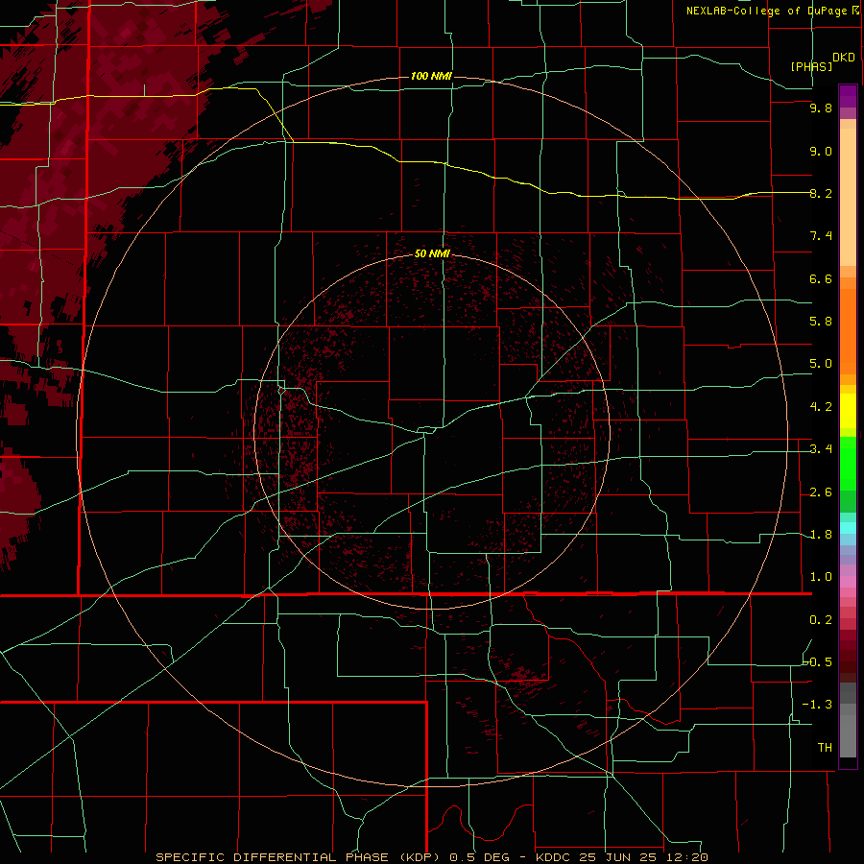Click the peach band of the legend
The image size is (864, 864).
[848, 193]
